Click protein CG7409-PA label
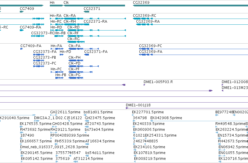The image size is (248, 163). [x=31, y=46]
